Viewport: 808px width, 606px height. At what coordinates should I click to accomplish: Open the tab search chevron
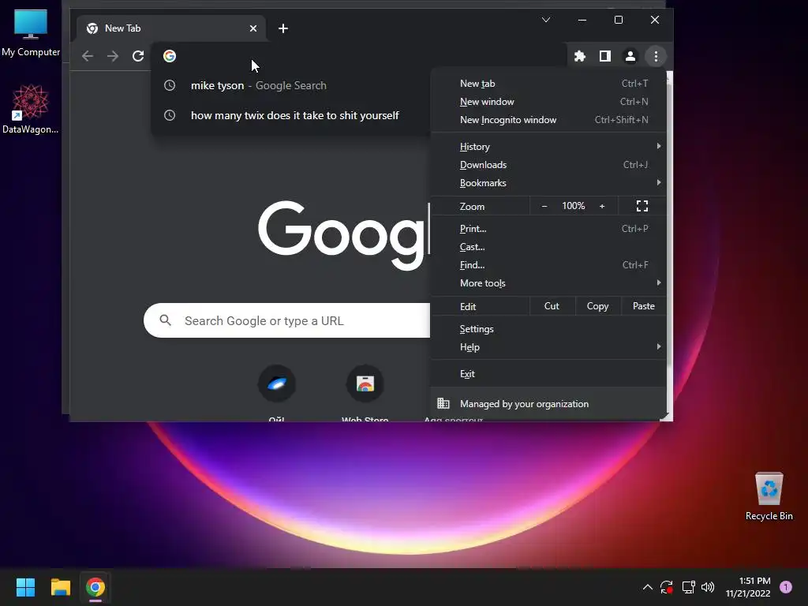click(546, 20)
